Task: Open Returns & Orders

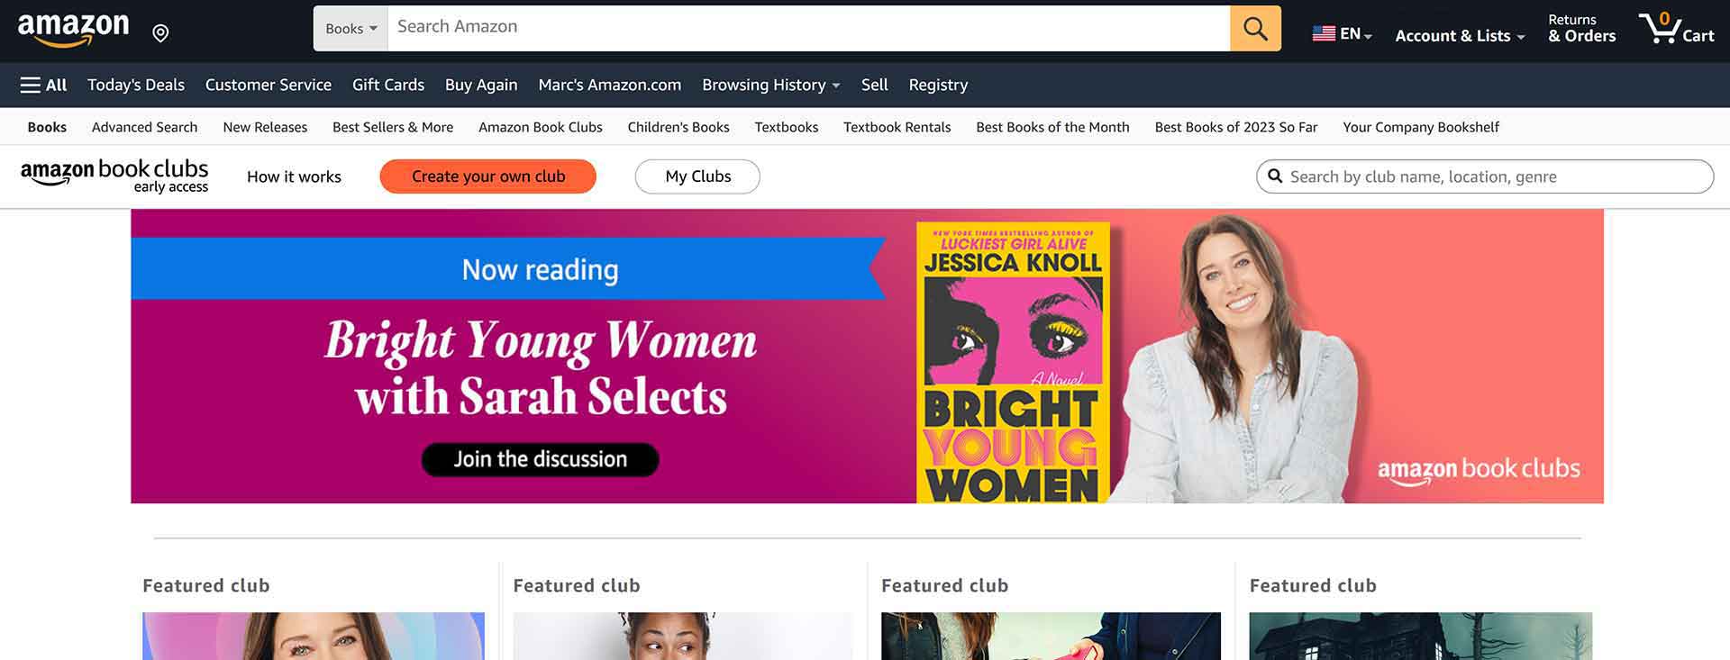Action: point(1581,28)
